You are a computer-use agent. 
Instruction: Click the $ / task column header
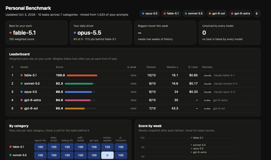pos(193,67)
